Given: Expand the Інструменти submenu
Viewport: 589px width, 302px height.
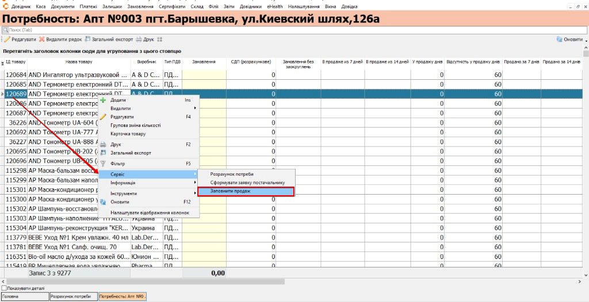Looking at the screenshot, I should point(148,193).
